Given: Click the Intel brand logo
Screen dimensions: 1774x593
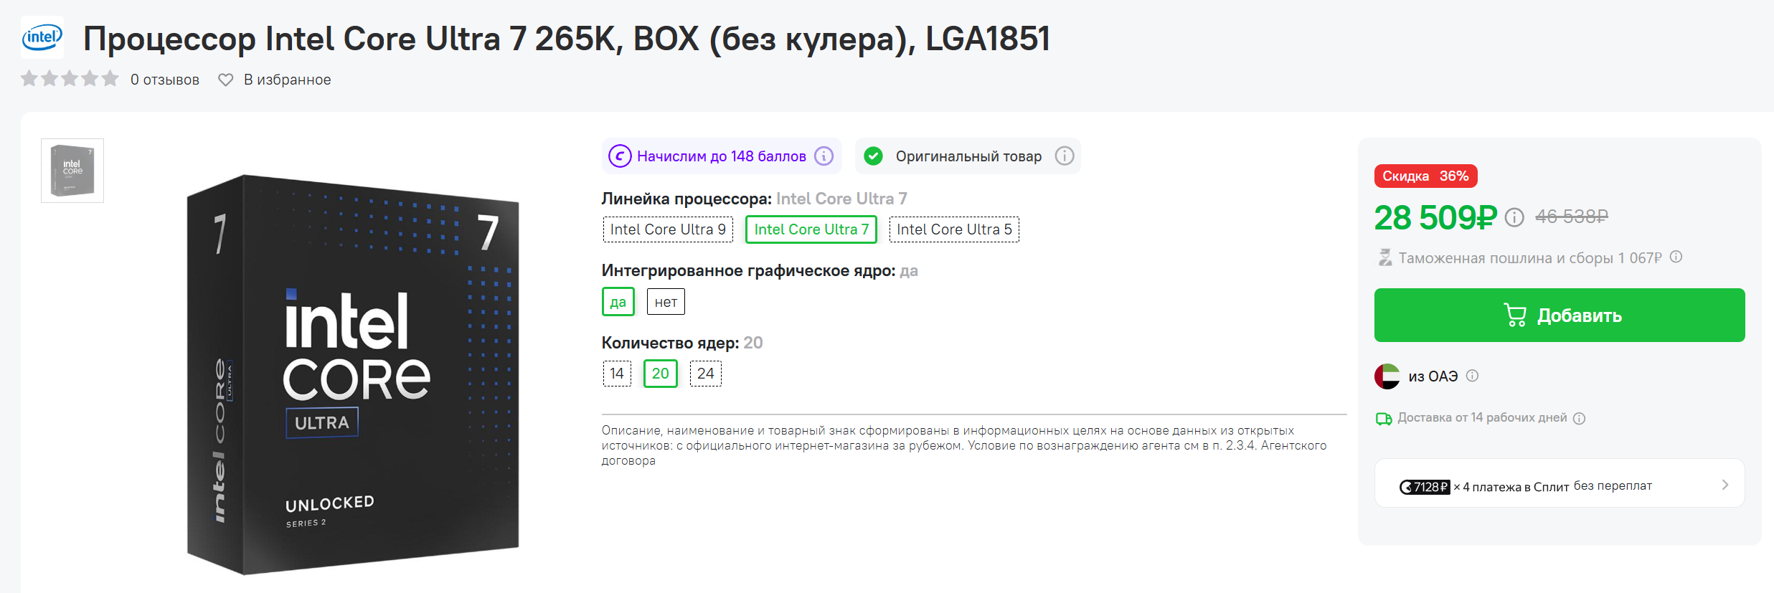Looking at the screenshot, I should click(x=42, y=37).
